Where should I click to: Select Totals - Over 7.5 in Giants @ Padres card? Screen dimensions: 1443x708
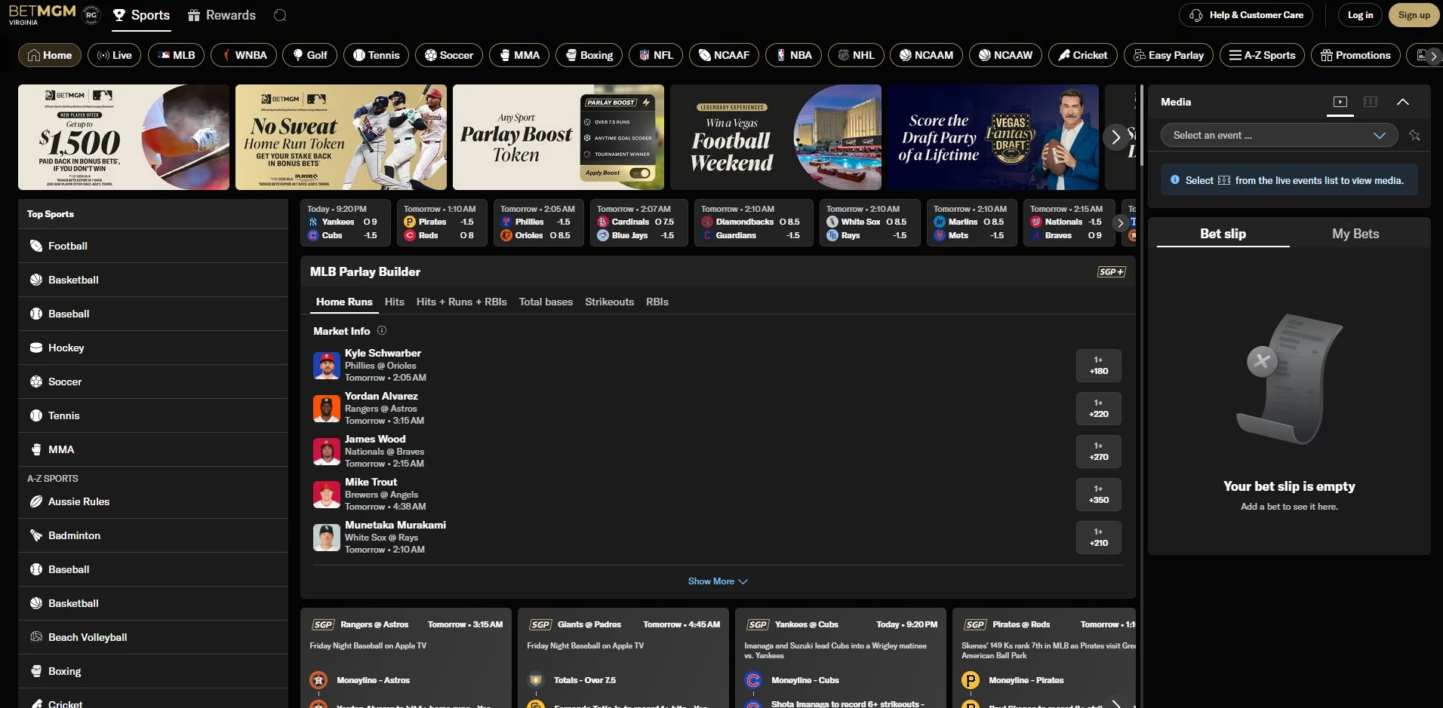(x=584, y=680)
